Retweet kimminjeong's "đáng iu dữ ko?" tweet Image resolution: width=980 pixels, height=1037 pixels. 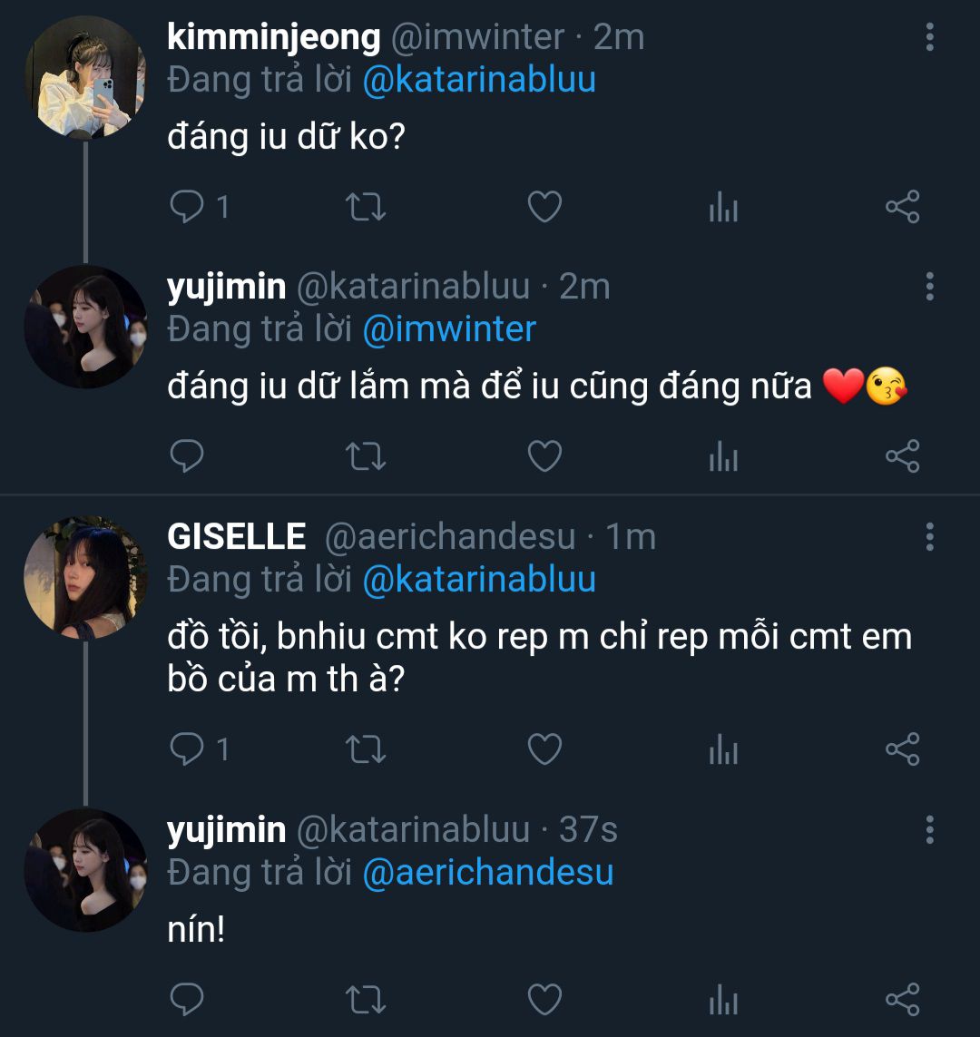[x=367, y=208]
